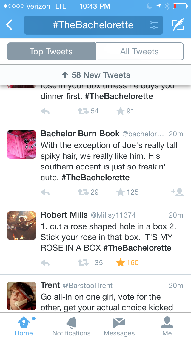Reply to Bachelor Burn Book's tweet
This screenshot has width=191, height=339.
[45, 192]
